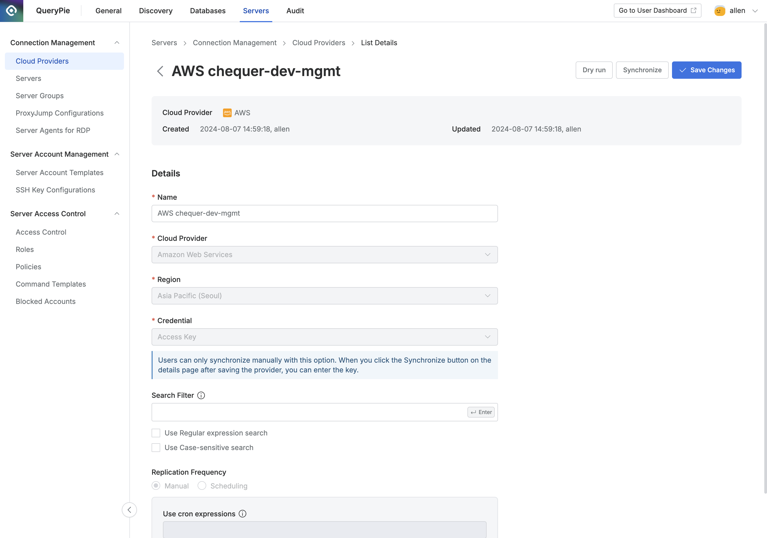The width and height of the screenshot is (767, 538).
Task: Click the Search Filter info icon
Action: (201, 395)
